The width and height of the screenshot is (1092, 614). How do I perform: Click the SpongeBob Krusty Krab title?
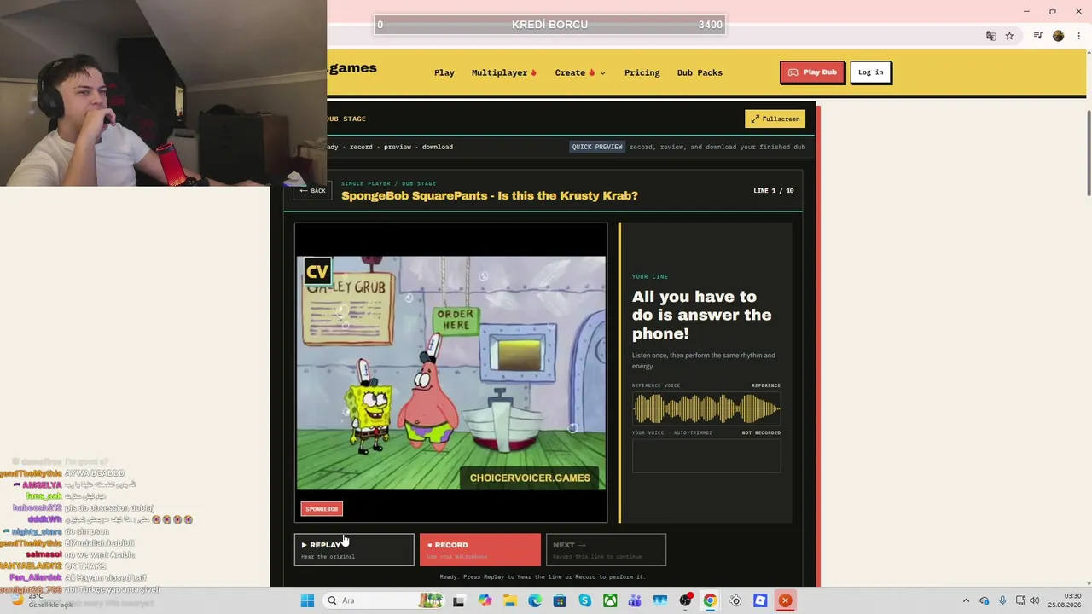click(x=490, y=195)
